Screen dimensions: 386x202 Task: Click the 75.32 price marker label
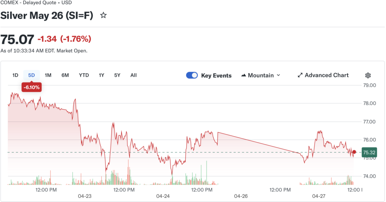[368, 153]
